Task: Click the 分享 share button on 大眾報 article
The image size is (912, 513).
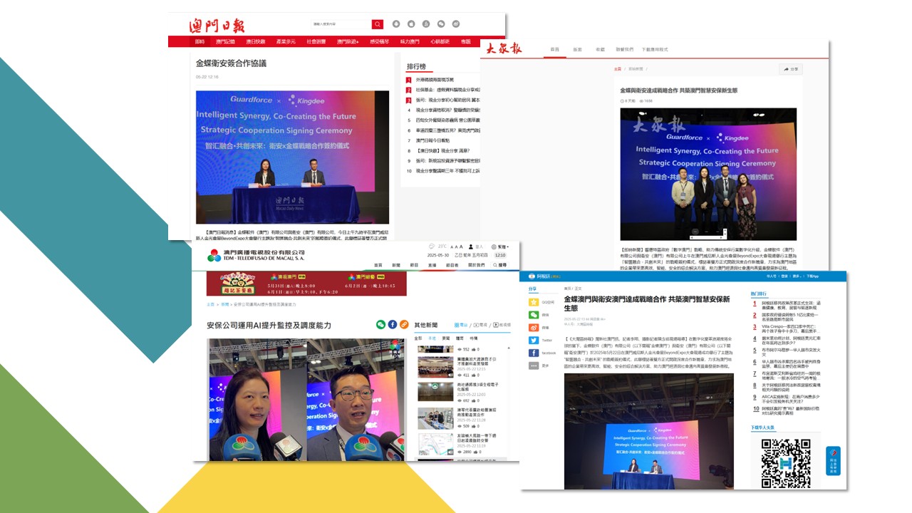Action: pos(791,69)
